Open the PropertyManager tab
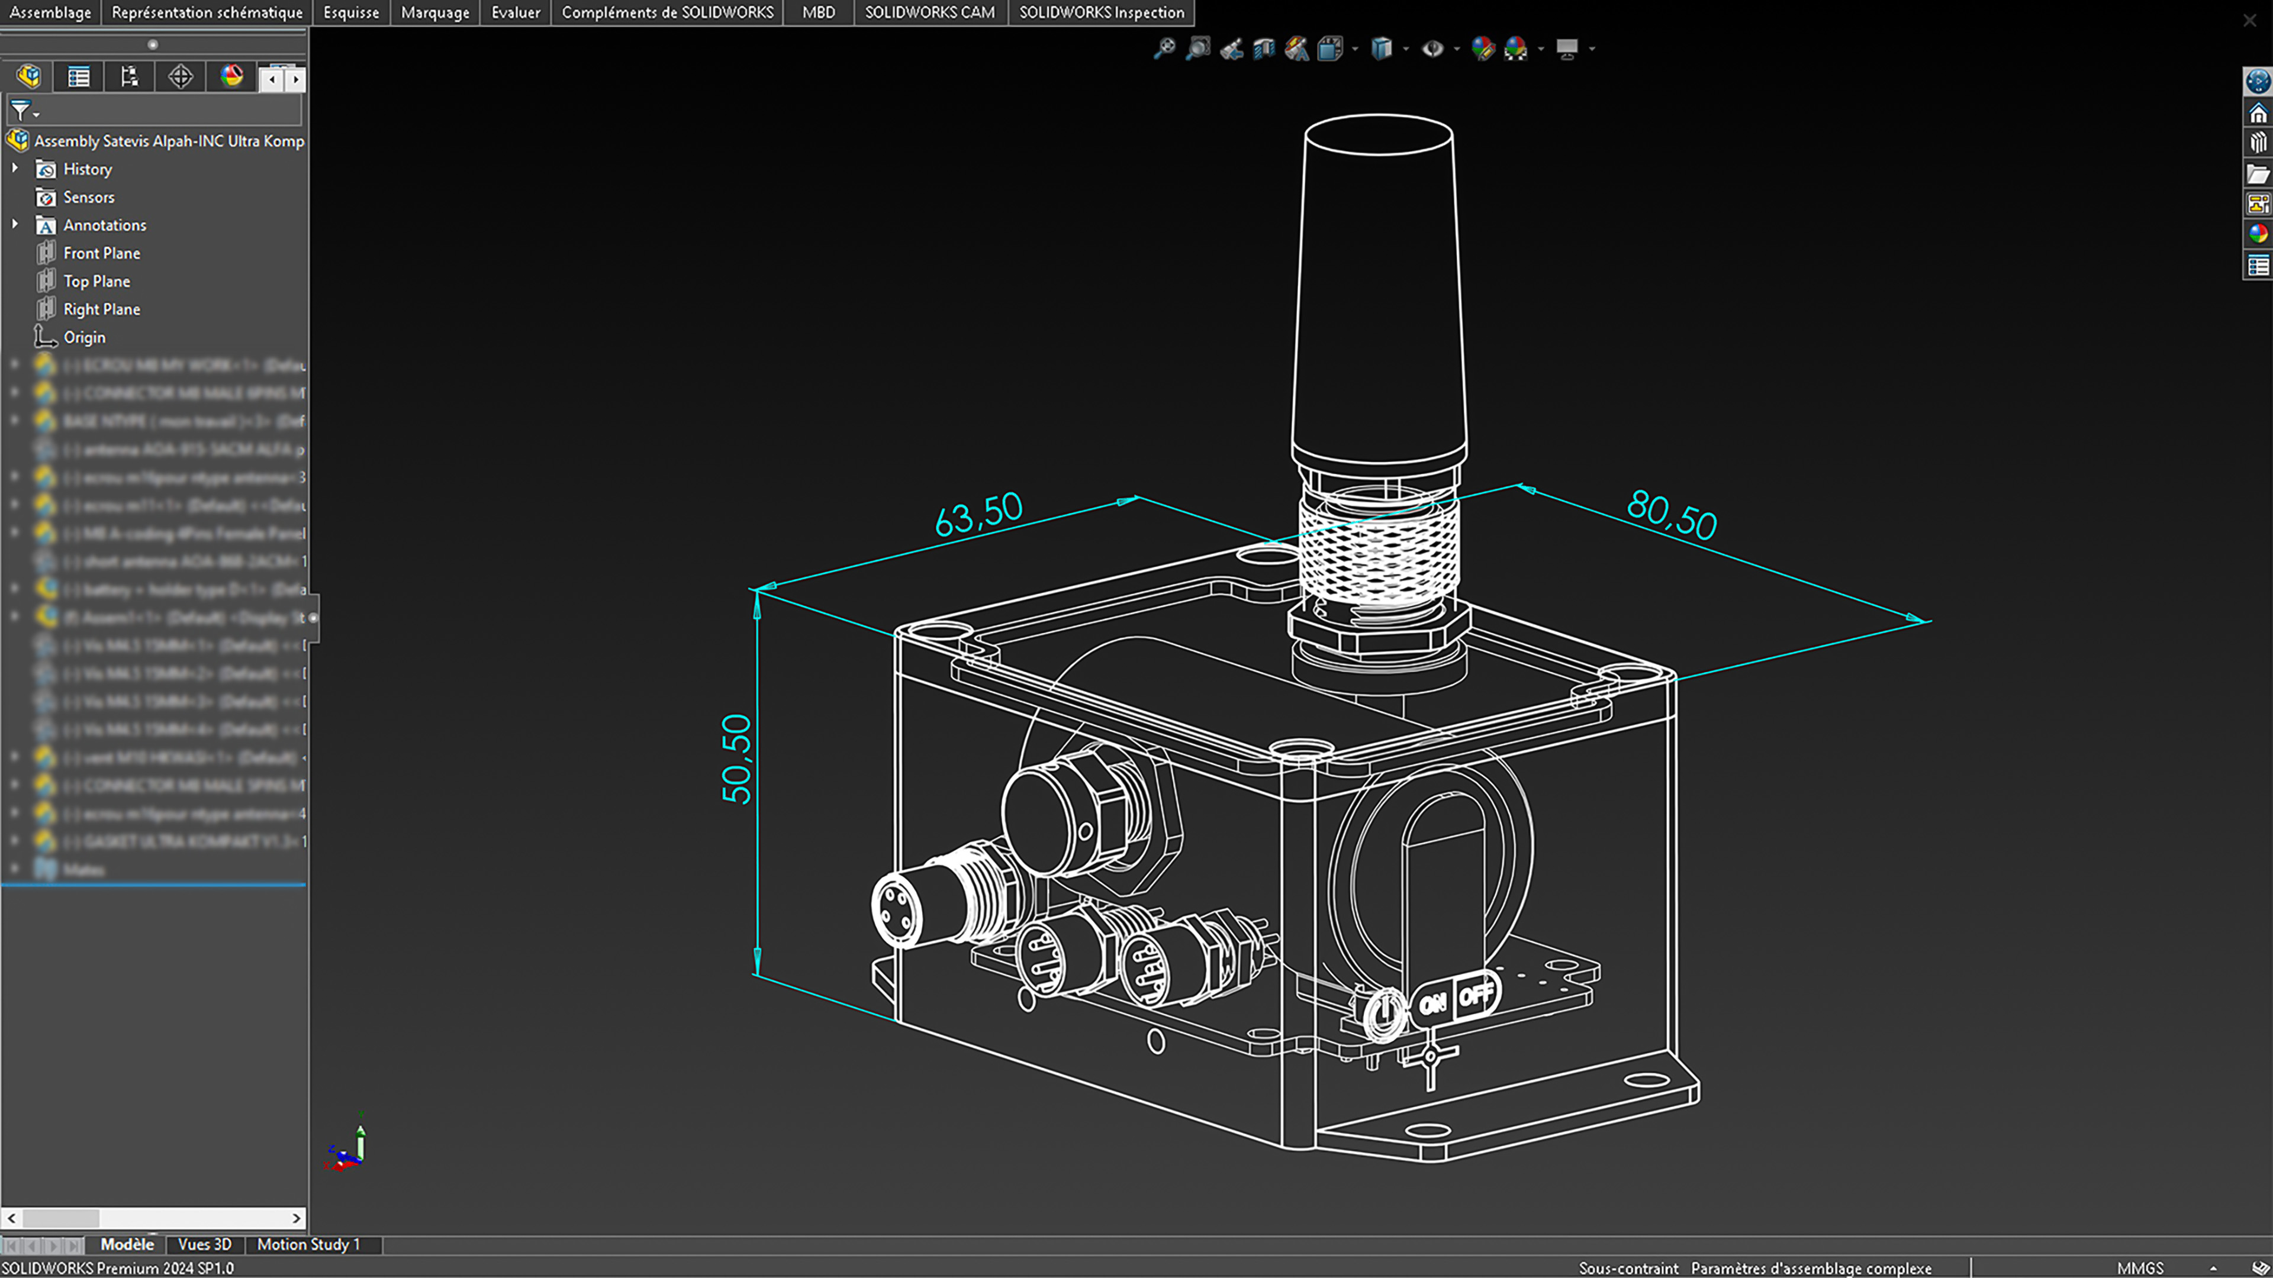The image size is (2273, 1278). click(79, 77)
